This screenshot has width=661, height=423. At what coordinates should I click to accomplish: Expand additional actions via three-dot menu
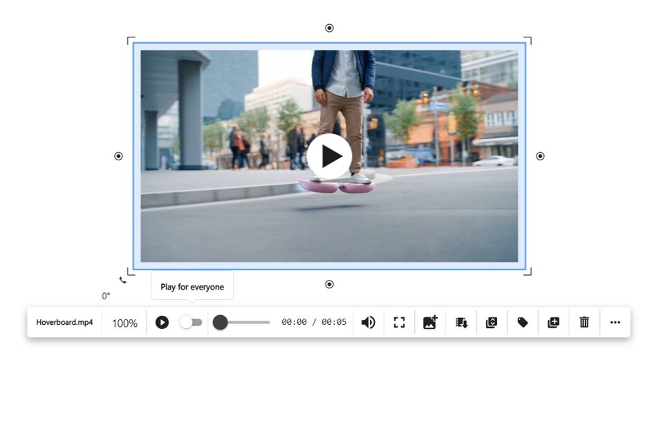615,322
